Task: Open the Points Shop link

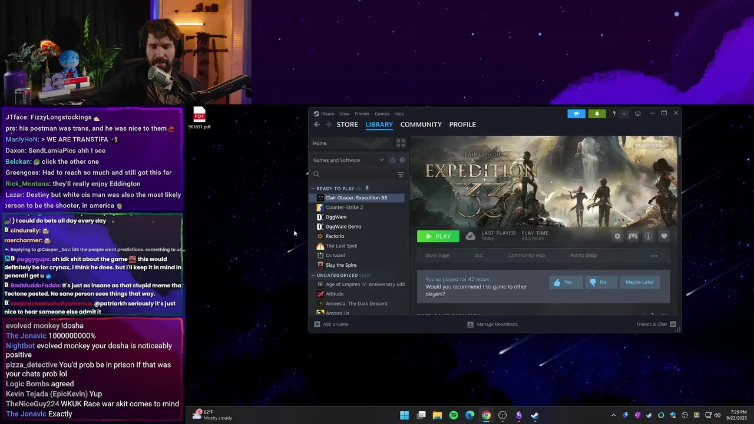Action: tap(583, 256)
